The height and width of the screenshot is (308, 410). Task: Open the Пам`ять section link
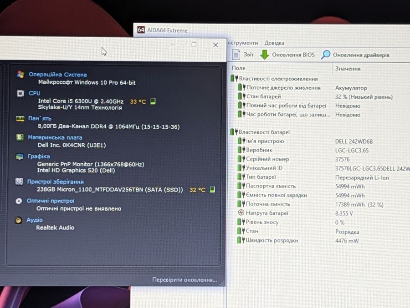pos(40,118)
